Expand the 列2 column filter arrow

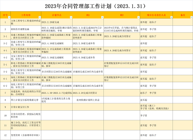pyautogui.click(x=139, y=17)
